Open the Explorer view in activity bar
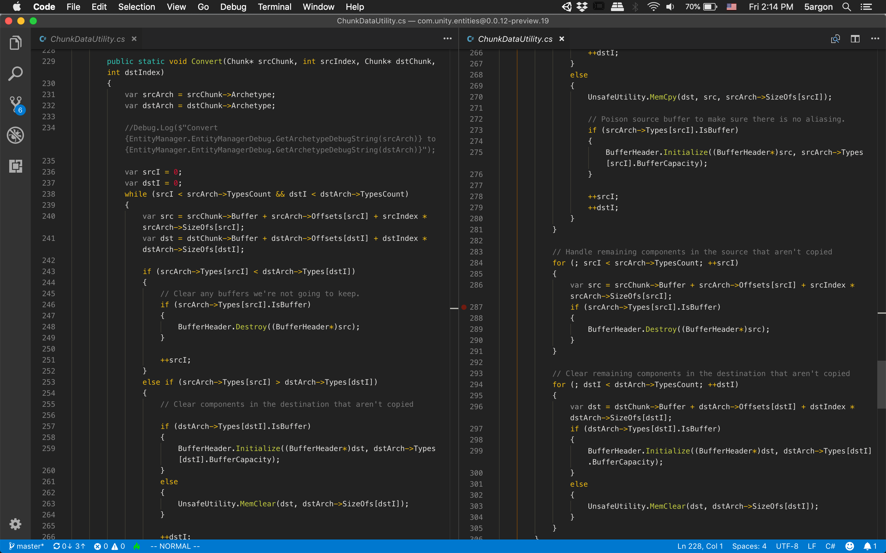886x553 pixels. [x=15, y=43]
